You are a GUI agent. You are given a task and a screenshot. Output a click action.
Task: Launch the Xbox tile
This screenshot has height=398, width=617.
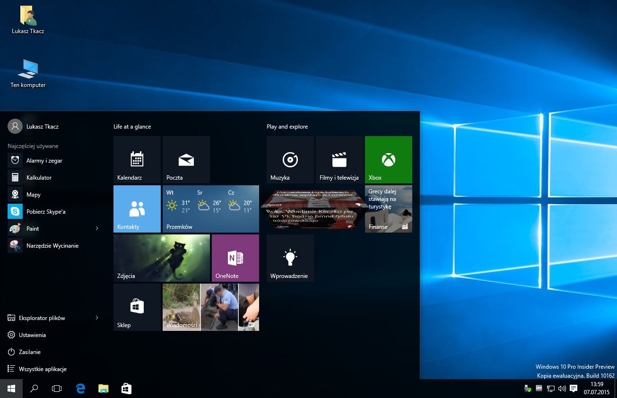point(388,160)
